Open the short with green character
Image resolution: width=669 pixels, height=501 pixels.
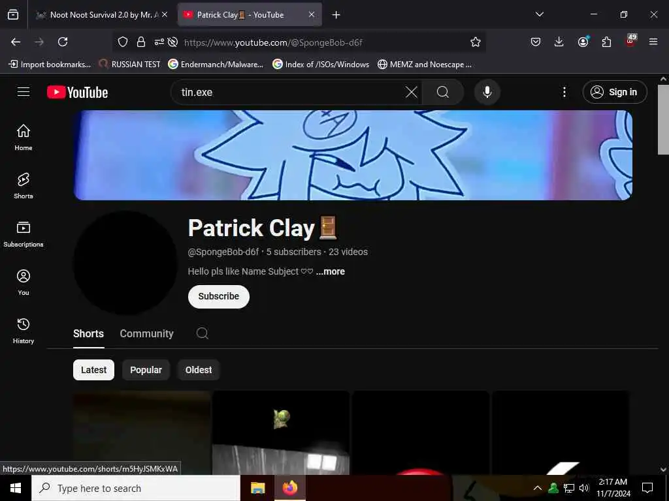click(x=281, y=433)
